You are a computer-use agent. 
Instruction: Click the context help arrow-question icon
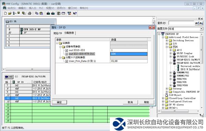(x=75, y=13)
